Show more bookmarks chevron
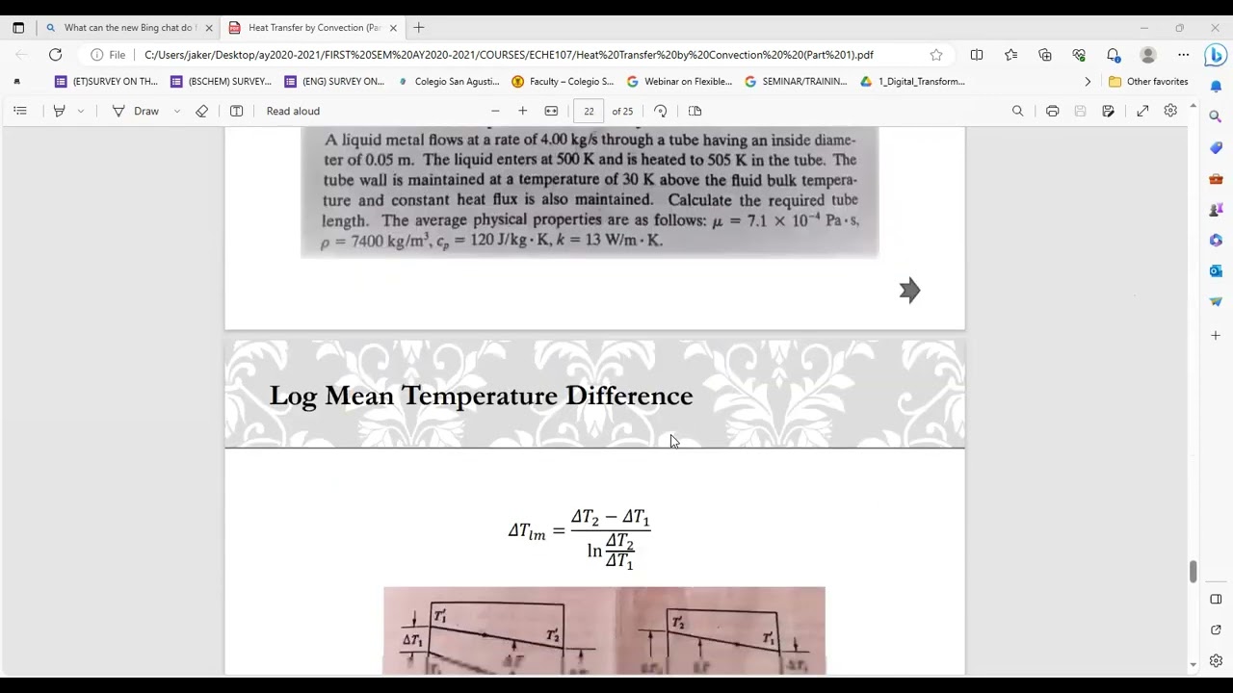 point(1088,82)
